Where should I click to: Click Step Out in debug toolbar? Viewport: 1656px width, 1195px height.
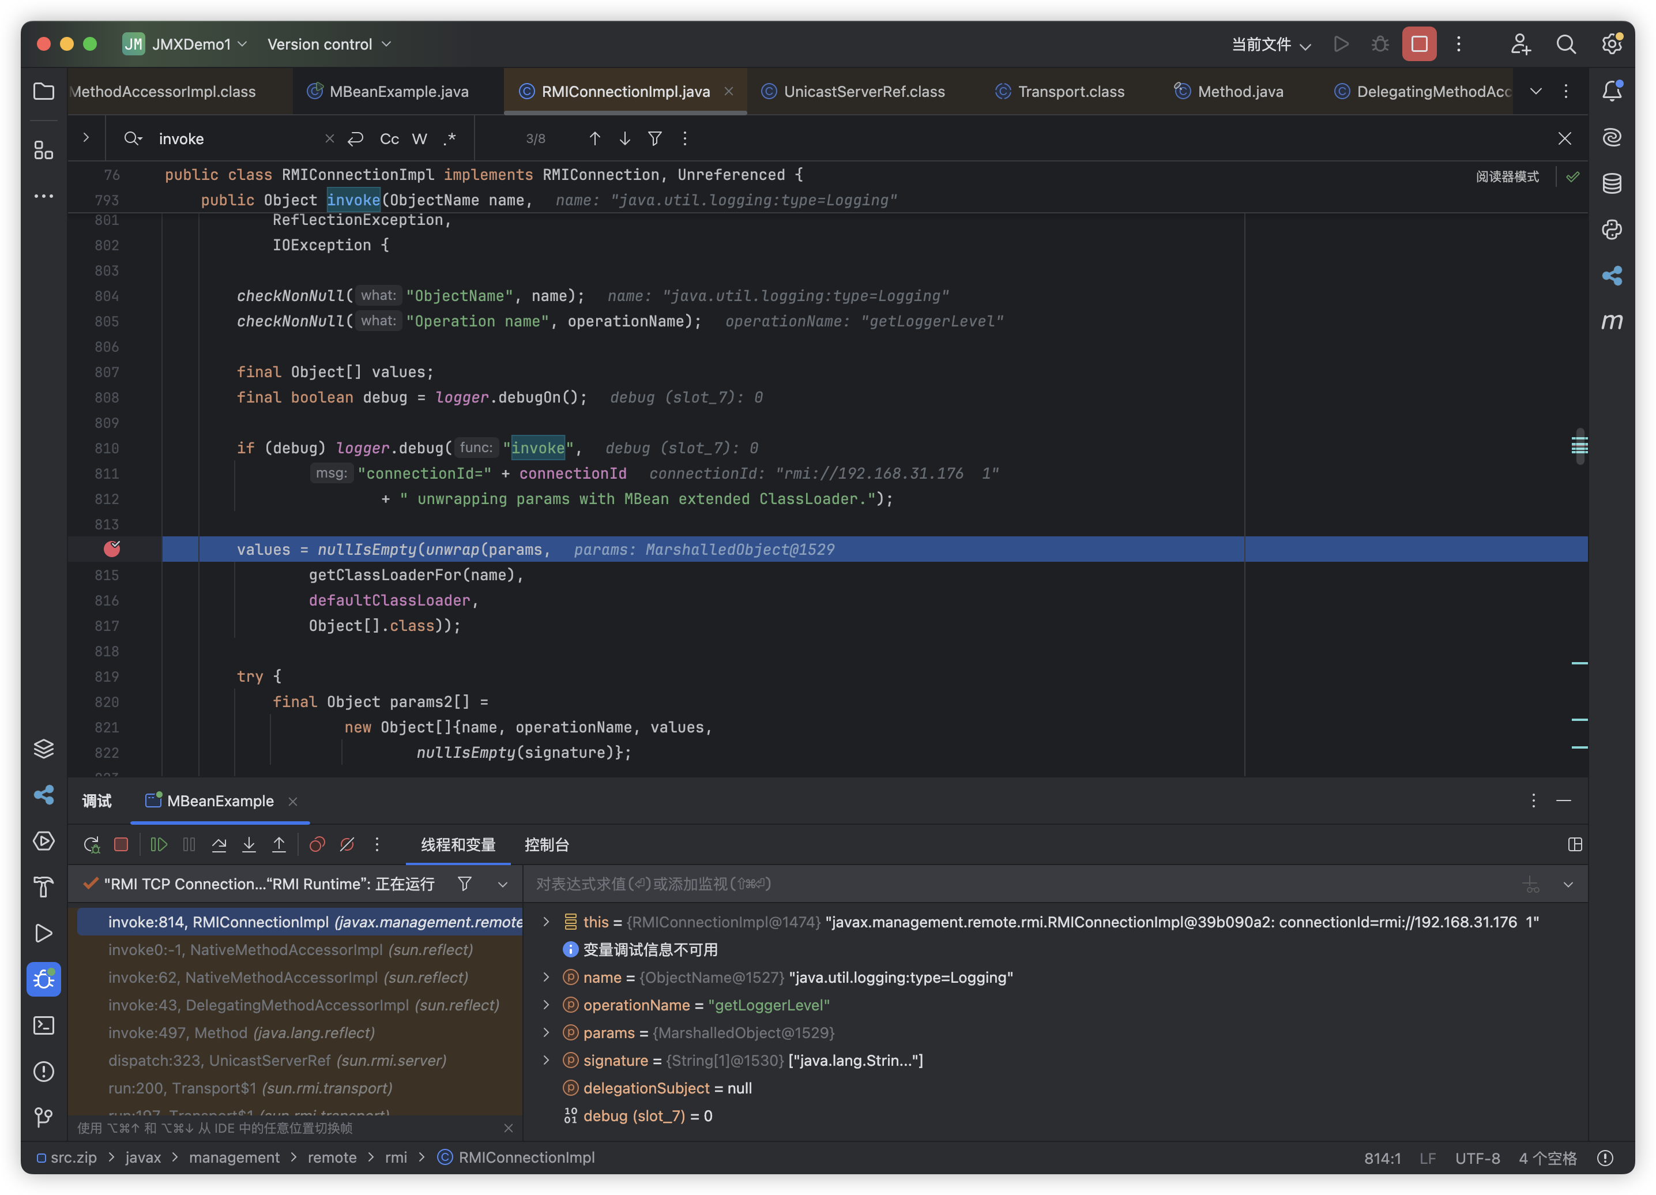click(x=279, y=844)
